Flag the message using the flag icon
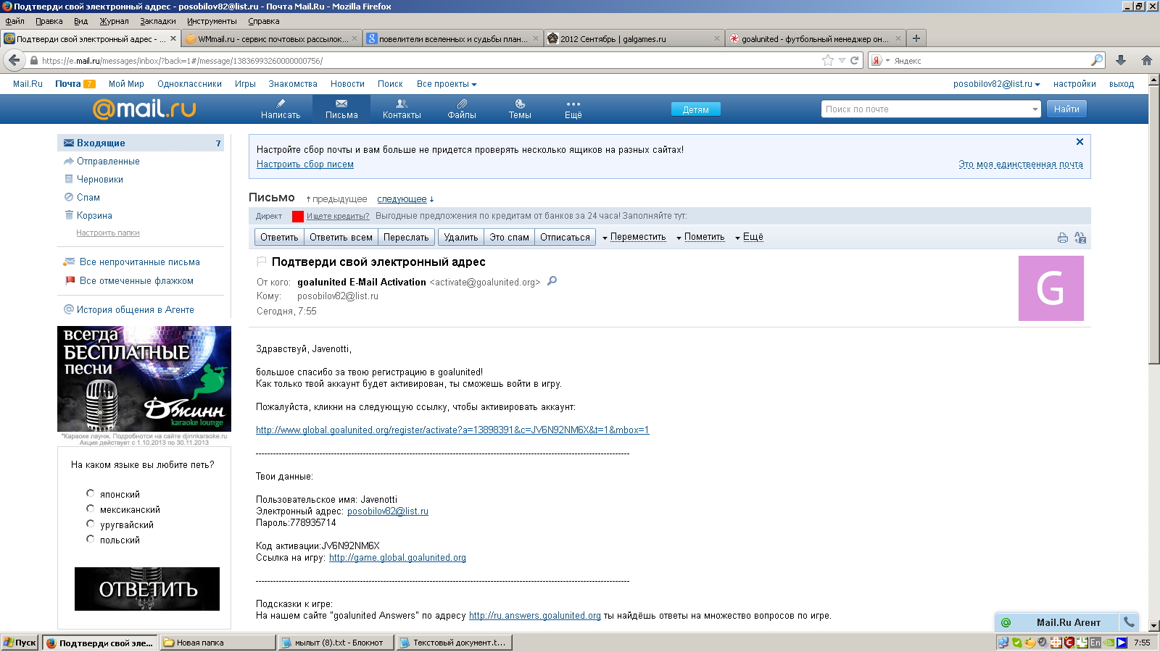This screenshot has height=652, width=1160. click(x=262, y=262)
